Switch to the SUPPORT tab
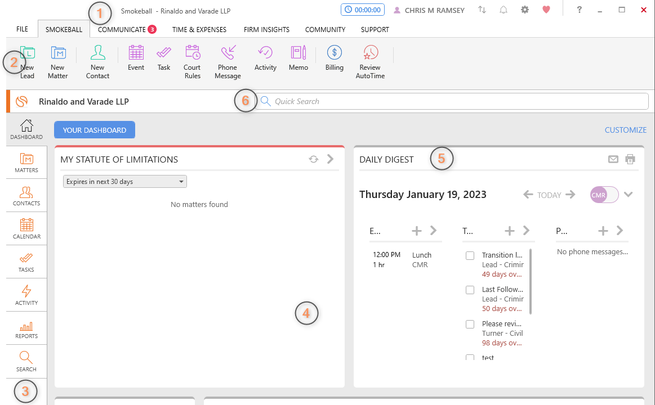Screen dimensions: 655x405 coord(375,29)
